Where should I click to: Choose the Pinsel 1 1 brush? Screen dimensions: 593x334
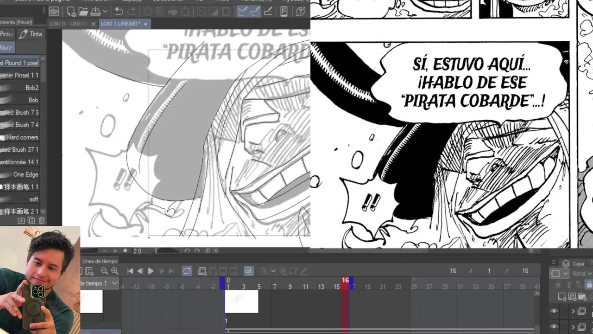pos(20,75)
